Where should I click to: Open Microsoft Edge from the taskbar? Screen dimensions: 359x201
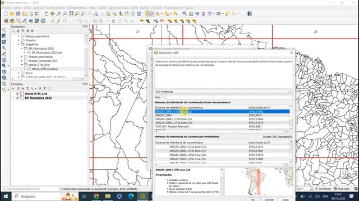click(131, 196)
